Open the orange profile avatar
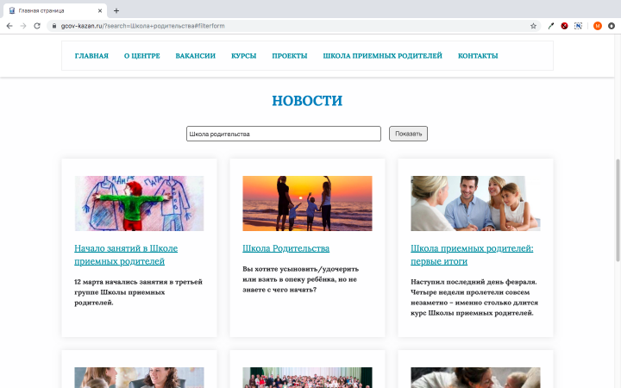 (x=598, y=26)
